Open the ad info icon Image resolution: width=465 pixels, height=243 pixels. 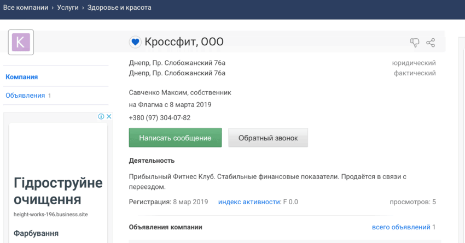tap(101, 116)
